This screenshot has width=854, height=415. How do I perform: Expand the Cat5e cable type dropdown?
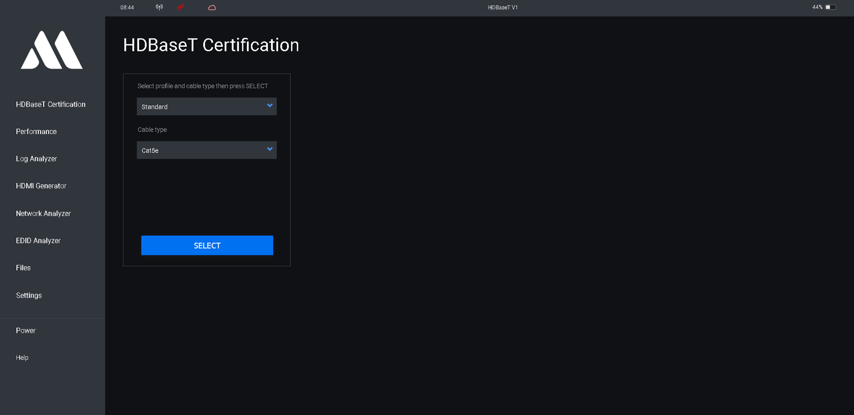point(206,150)
